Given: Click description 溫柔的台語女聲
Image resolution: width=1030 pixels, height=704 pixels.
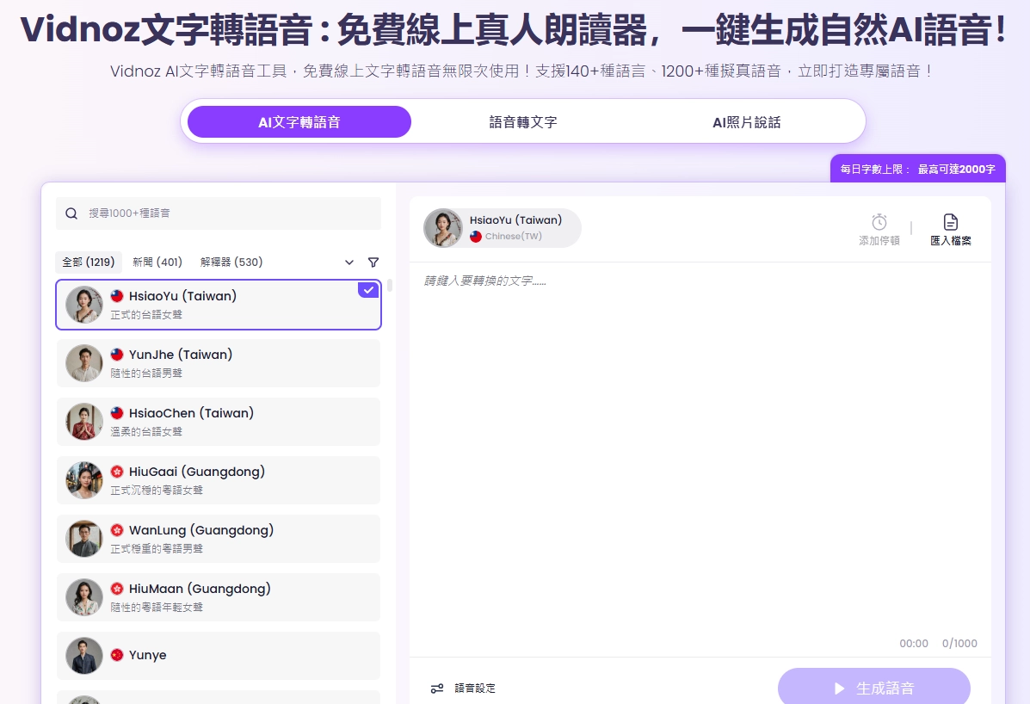Looking at the screenshot, I should click(146, 431).
